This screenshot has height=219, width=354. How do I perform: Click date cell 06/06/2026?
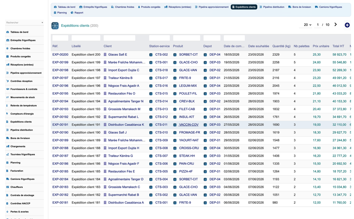(232, 203)
